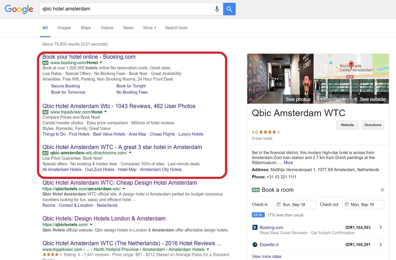Image resolution: width=396 pixels, height=260 pixels.
Task: Click All Amsterdam Hotels link
Action: point(62,169)
